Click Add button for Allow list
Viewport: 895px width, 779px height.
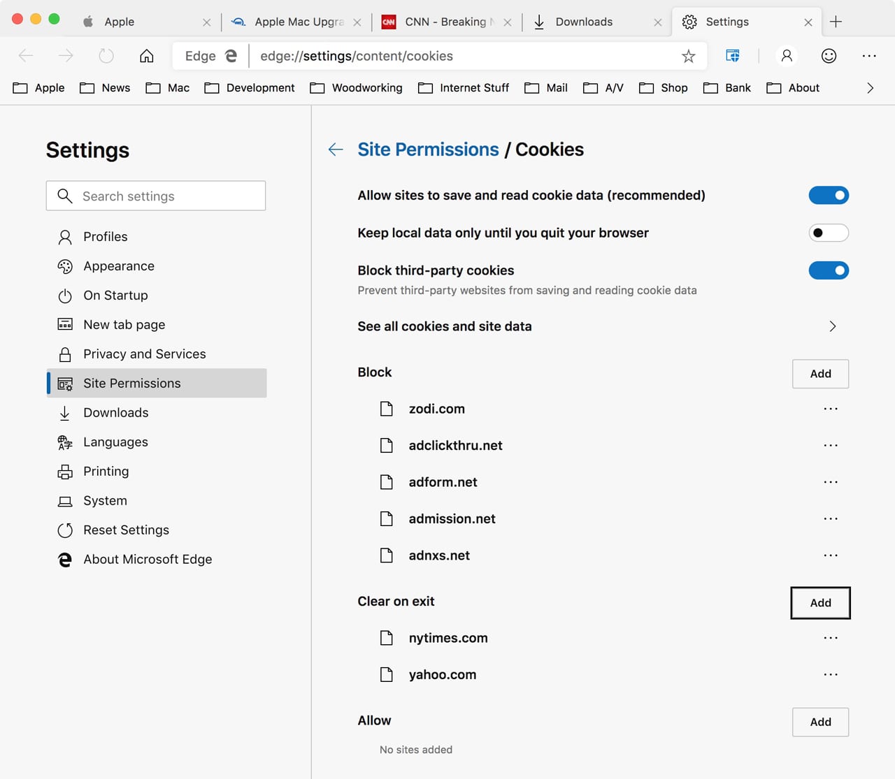pos(820,722)
